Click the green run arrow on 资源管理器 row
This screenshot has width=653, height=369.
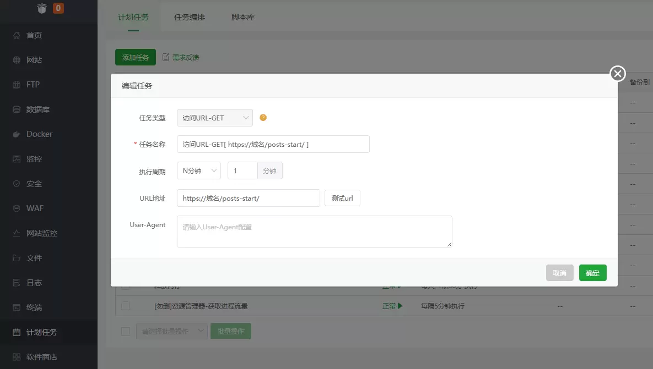(400, 306)
